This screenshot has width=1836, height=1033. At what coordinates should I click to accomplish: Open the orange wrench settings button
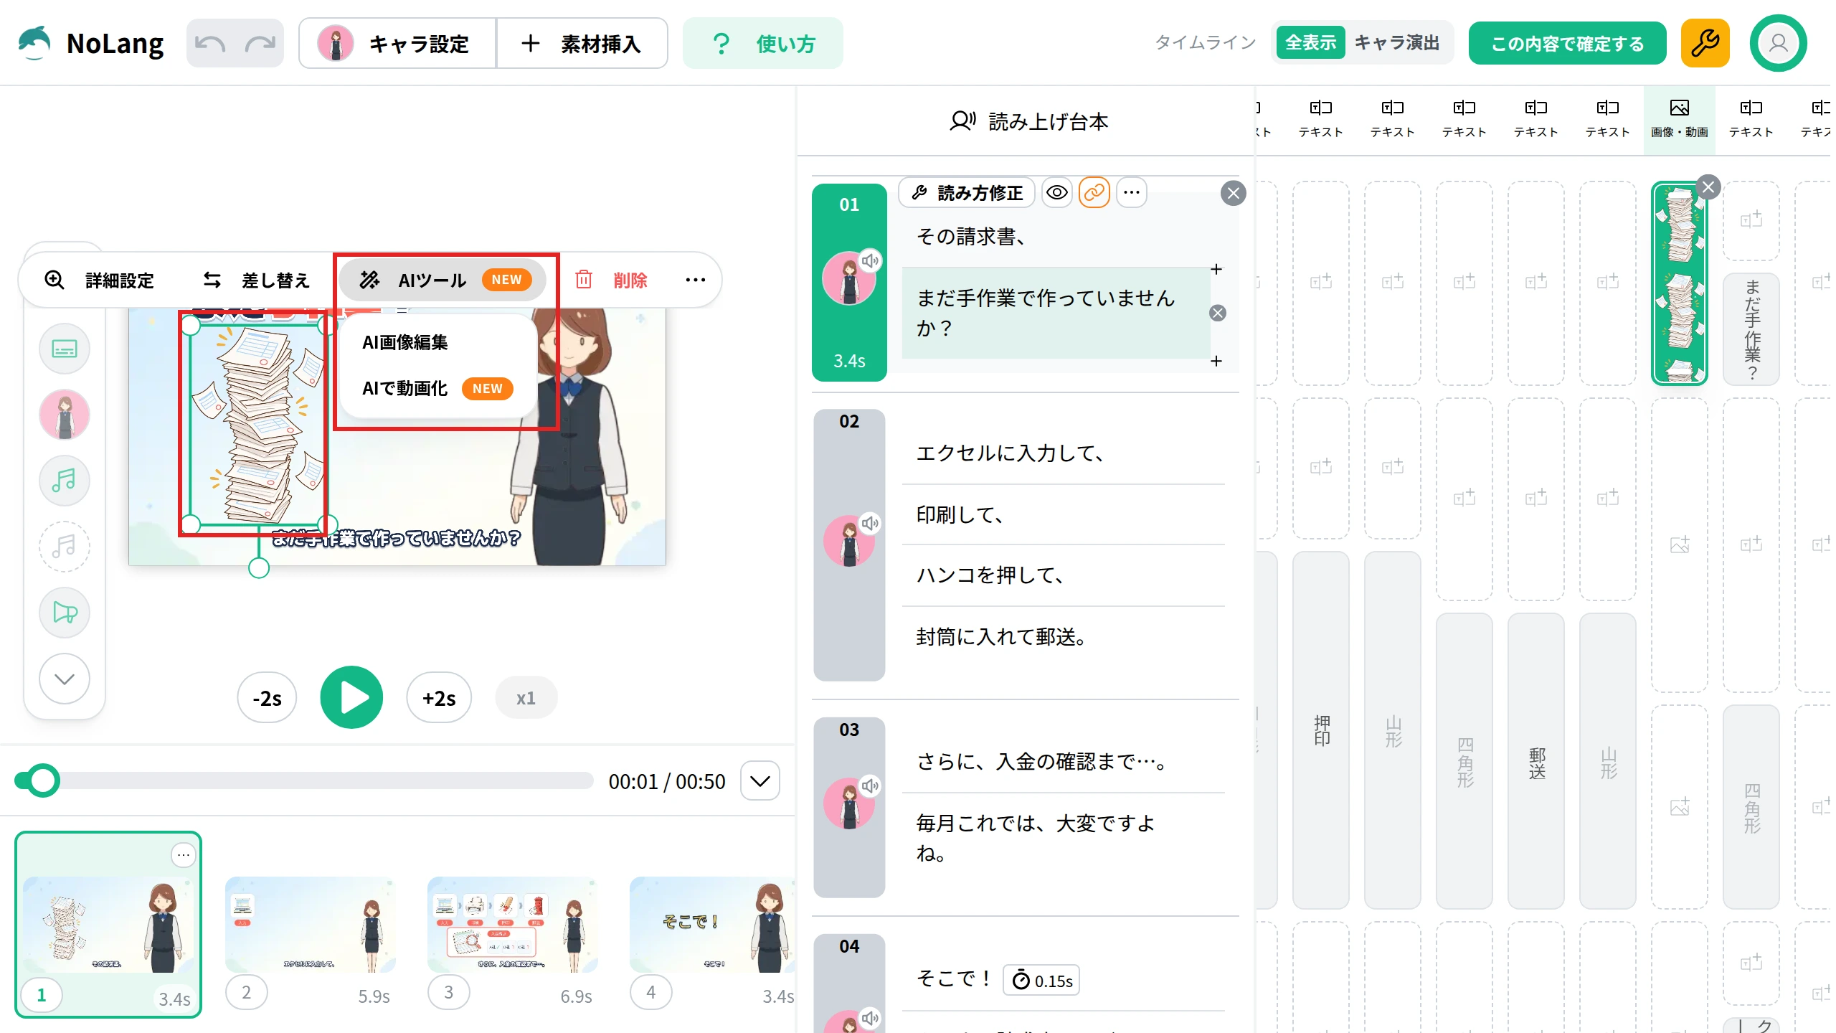pos(1705,43)
